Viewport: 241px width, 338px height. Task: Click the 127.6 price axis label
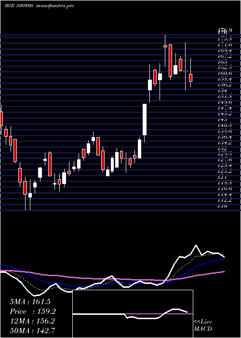click(225, 160)
